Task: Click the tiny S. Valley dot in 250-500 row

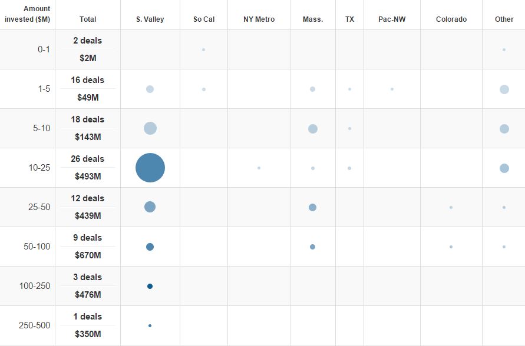Action: [x=150, y=326]
